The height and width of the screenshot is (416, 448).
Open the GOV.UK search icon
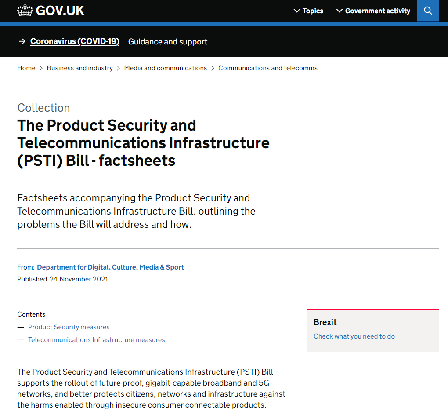(427, 11)
